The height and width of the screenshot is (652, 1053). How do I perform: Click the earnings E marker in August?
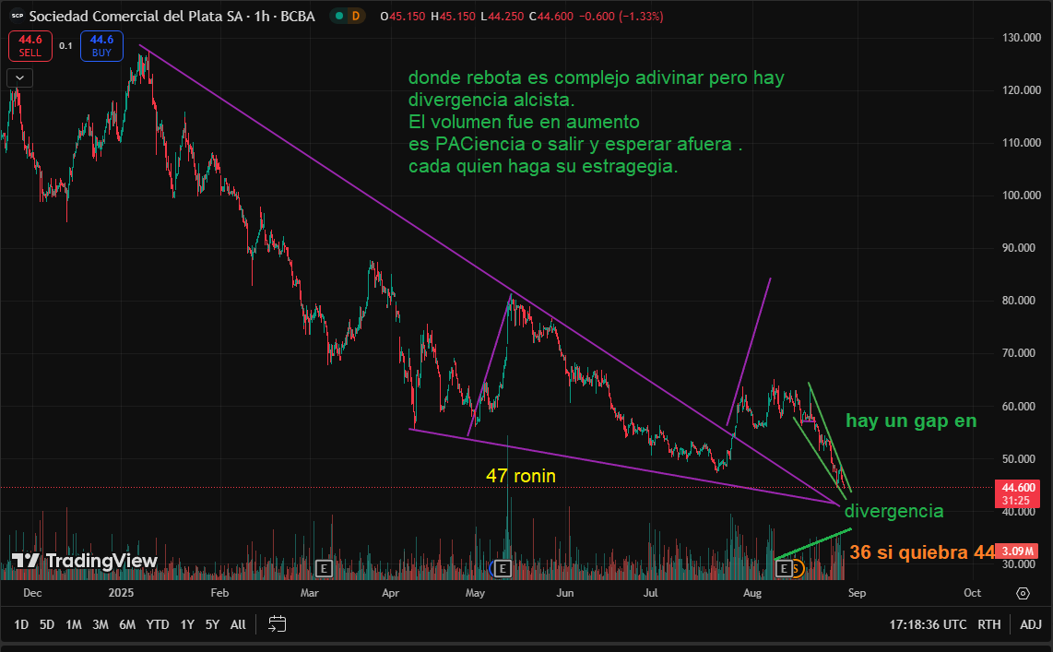[783, 569]
